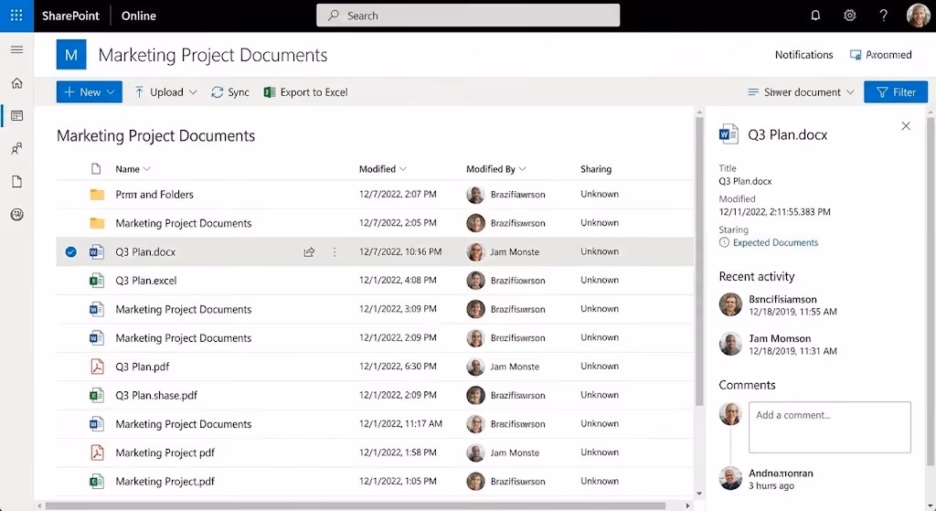Toggle the hamburger navigation menu

(16, 49)
